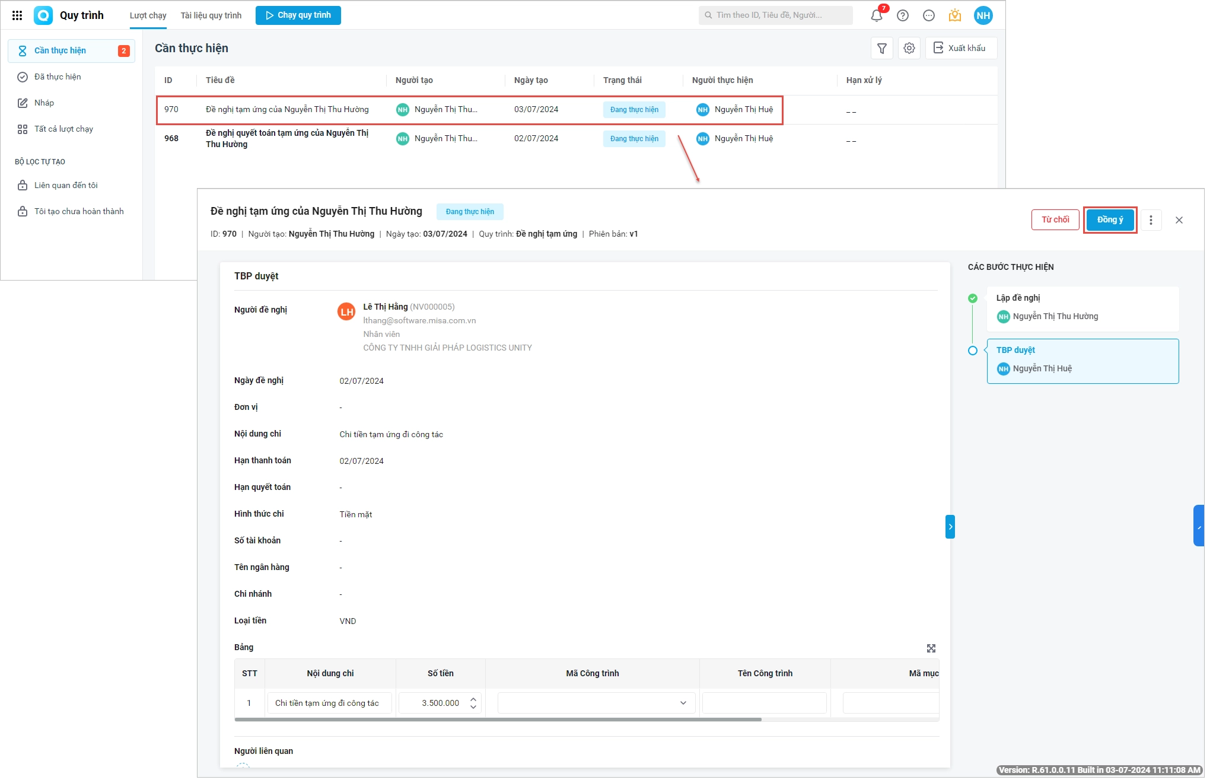
Task: Click the Đồng ý approve button
Action: [1110, 220]
